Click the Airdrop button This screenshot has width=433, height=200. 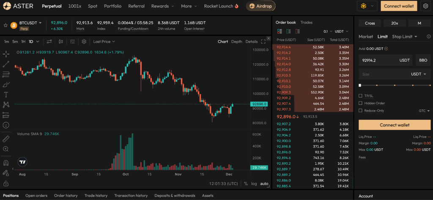[260, 6]
